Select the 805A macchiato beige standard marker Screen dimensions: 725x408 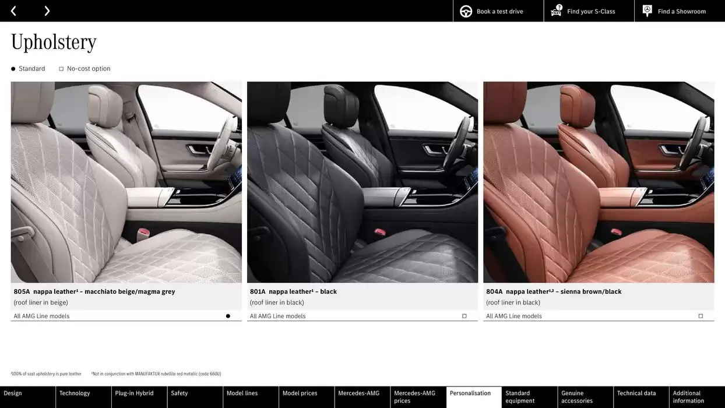pos(227,314)
